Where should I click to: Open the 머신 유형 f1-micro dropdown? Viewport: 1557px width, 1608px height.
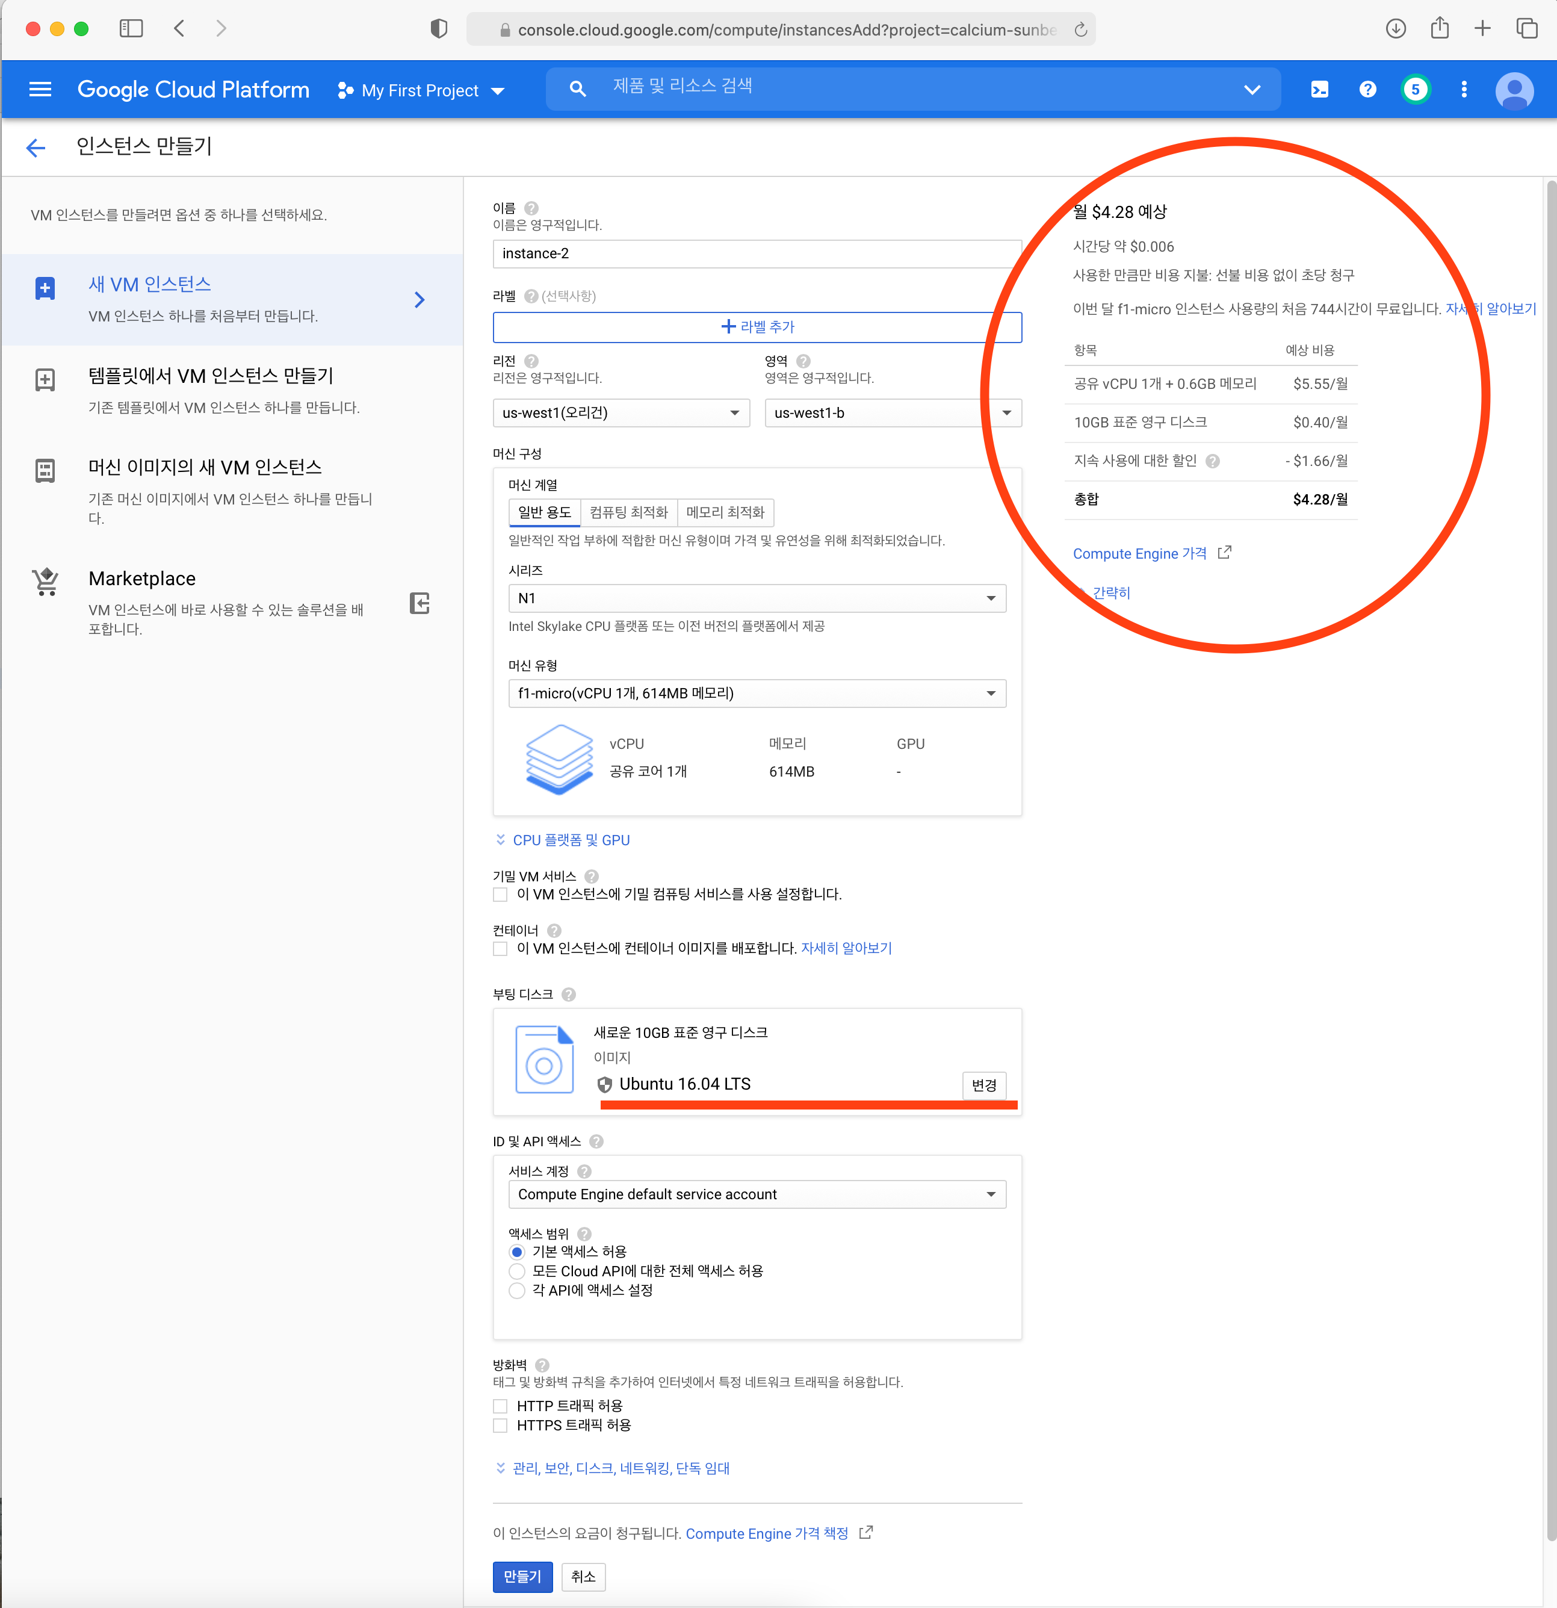coord(757,694)
